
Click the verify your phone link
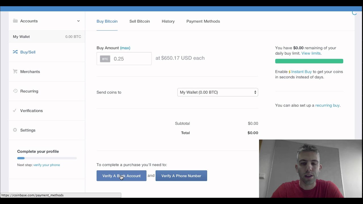47,165
